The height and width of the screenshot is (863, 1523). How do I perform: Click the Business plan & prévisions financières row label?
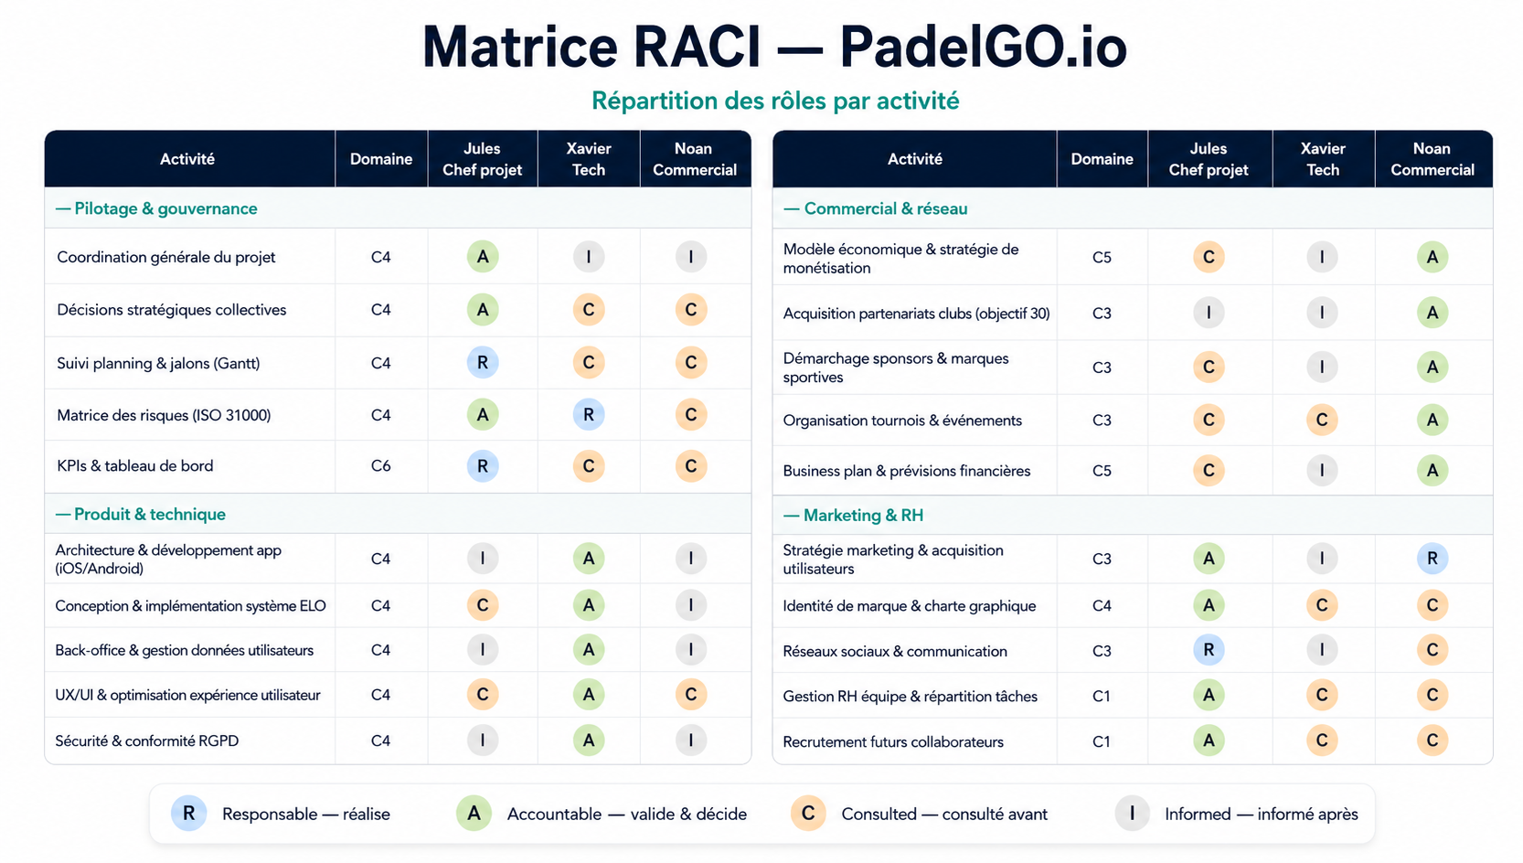907,471
